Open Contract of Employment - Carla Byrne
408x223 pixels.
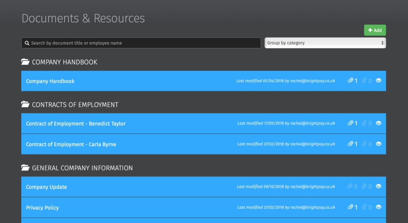pos(71,144)
